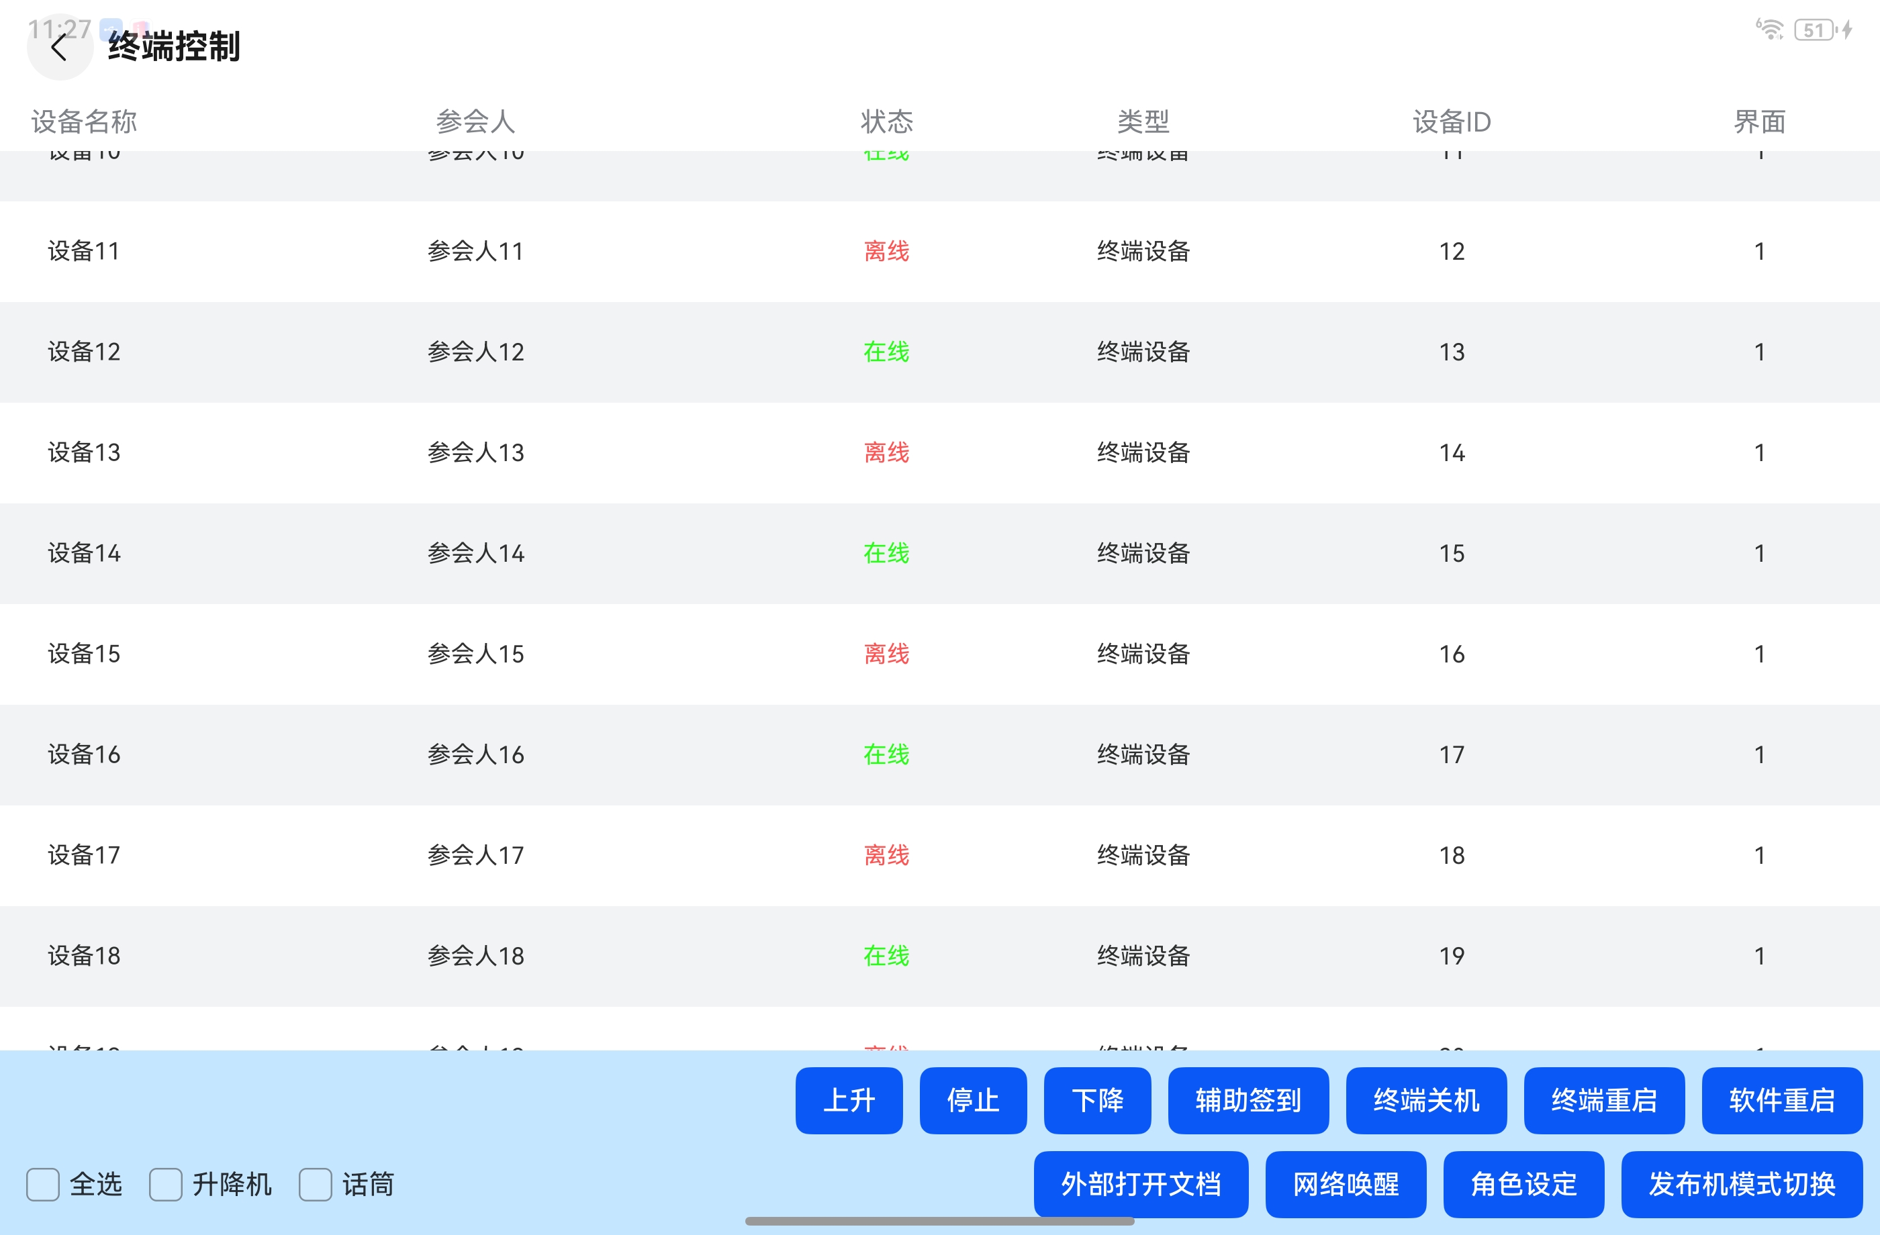Image resolution: width=1880 pixels, height=1235 pixels.
Task: Enable the 升降机 checkbox
Action: (x=166, y=1185)
